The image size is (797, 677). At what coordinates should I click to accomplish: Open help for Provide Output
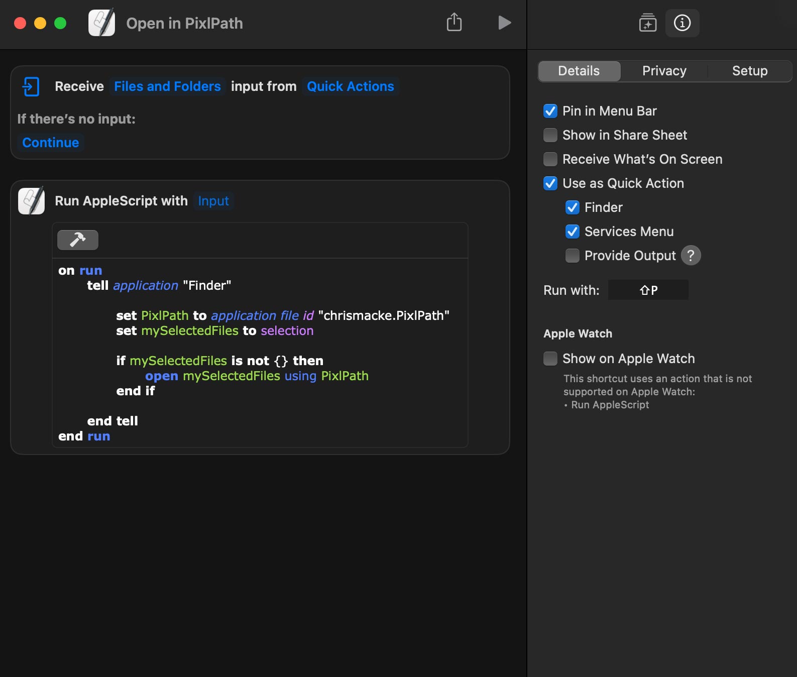tap(691, 256)
